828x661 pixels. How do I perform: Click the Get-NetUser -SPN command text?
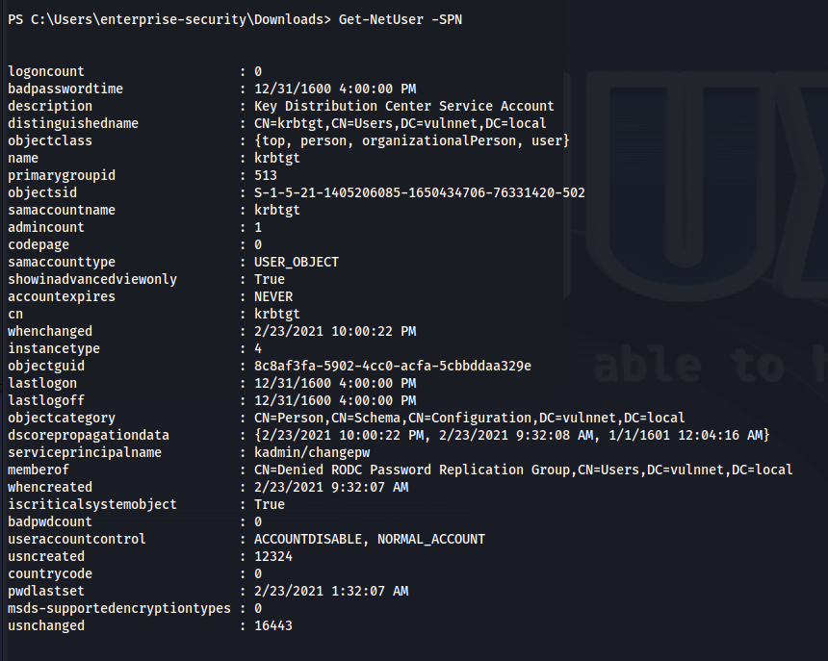pyautogui.click(x=401, y=19)
